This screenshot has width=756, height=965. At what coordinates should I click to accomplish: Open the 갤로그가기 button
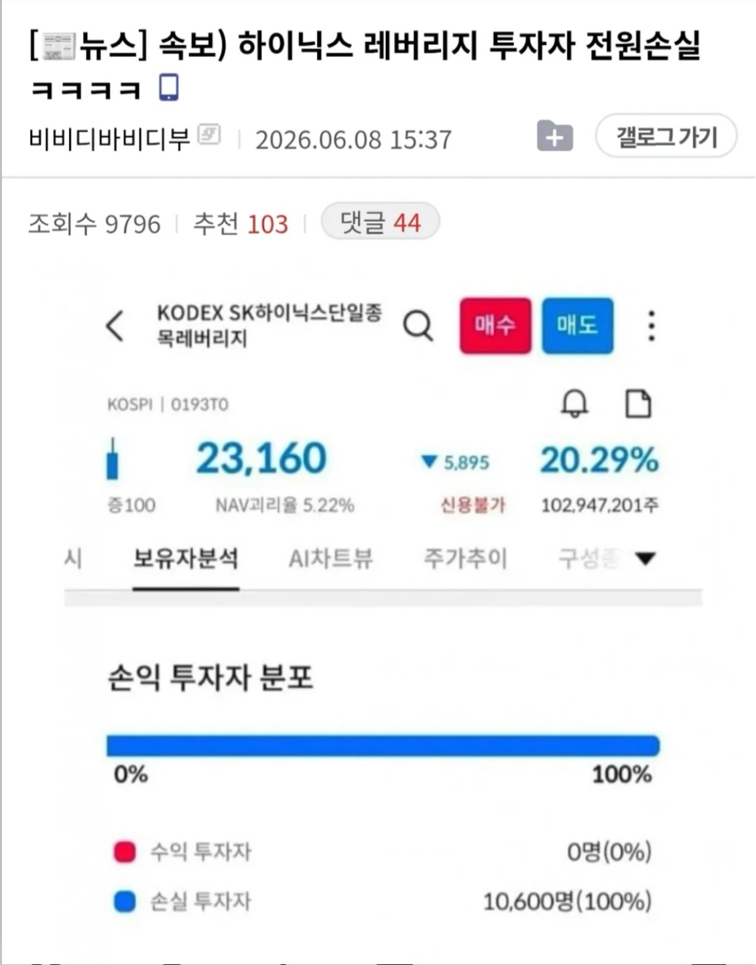coord(667,136)
